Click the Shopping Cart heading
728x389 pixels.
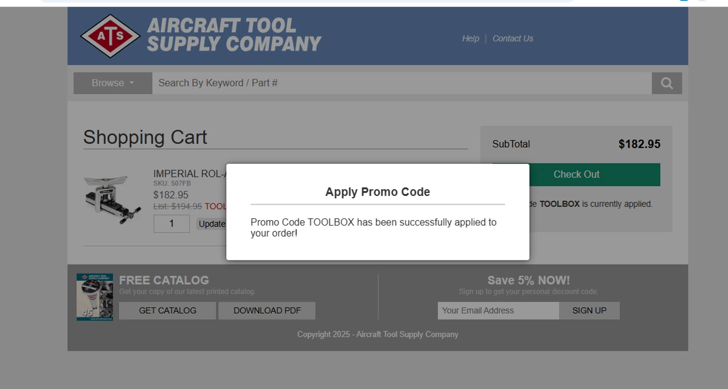[x=145, y=138]
